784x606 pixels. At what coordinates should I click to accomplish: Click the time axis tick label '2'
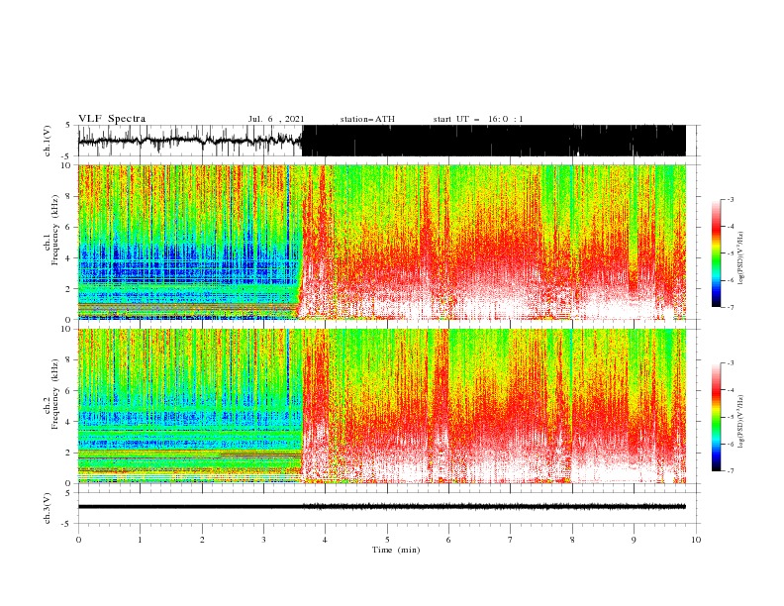pyautogui.click(x=203, y=540)
